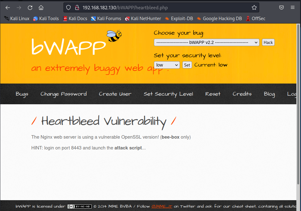This screenshot has height=211, width=301.
Task: Expand the security level dropdown set to low
Action: [167, 65]
